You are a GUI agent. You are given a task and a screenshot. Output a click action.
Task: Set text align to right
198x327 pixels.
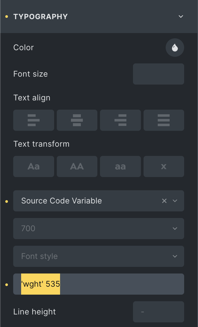(x=120, y=120)
